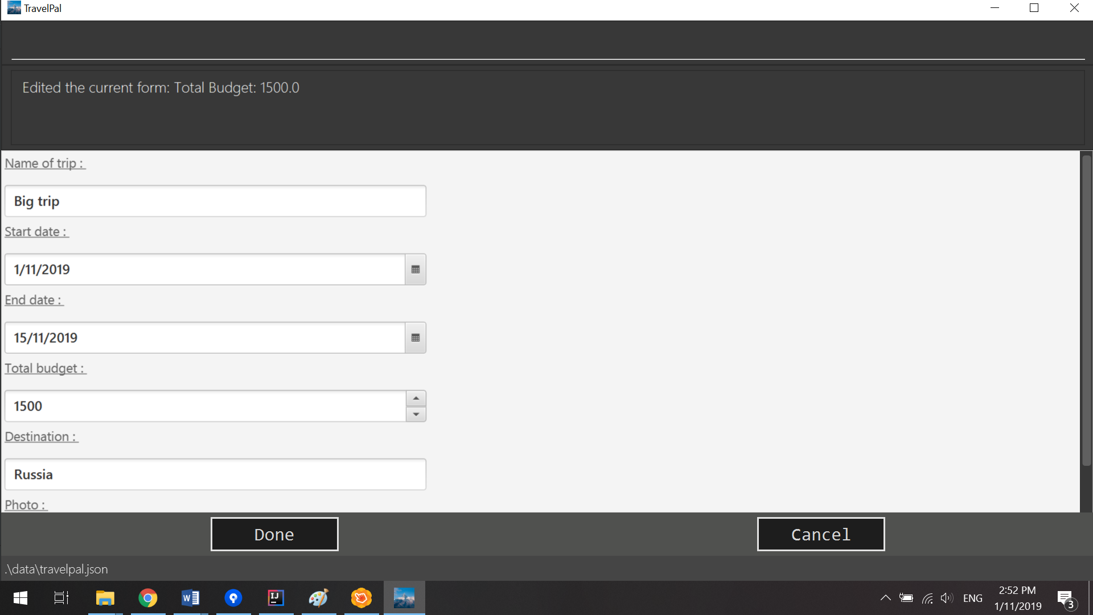Image resolution: width=1093 pixels, height=615 pixels.
Task: Click the TravelPal title bar app icon
Action: pos(14,8)
